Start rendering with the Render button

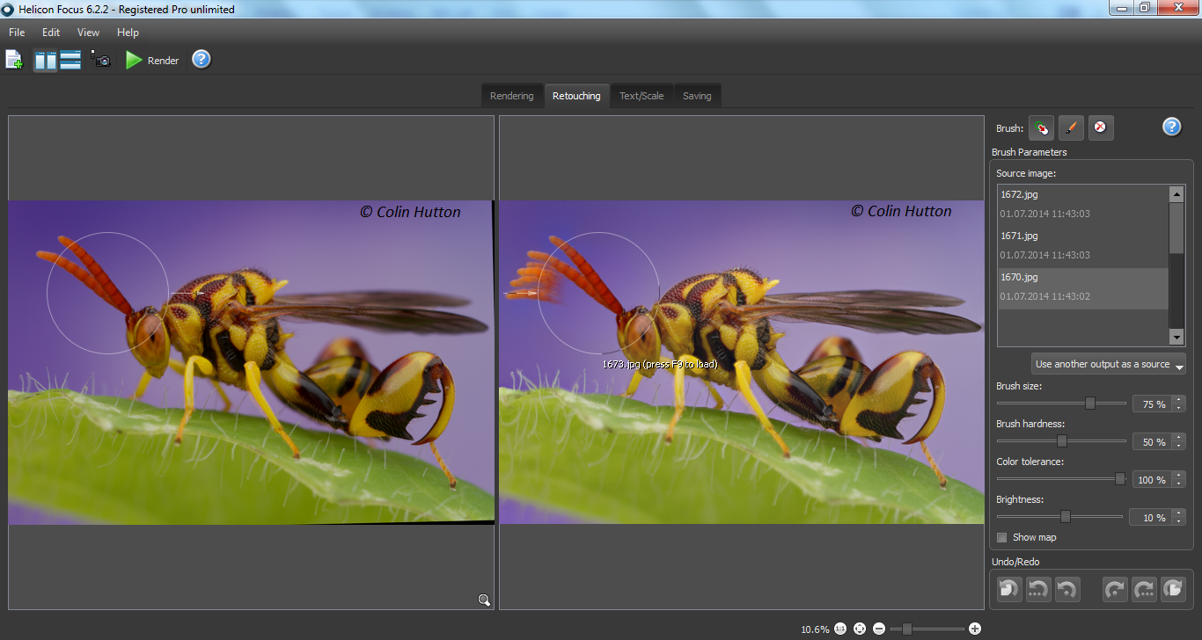(152, 60)
